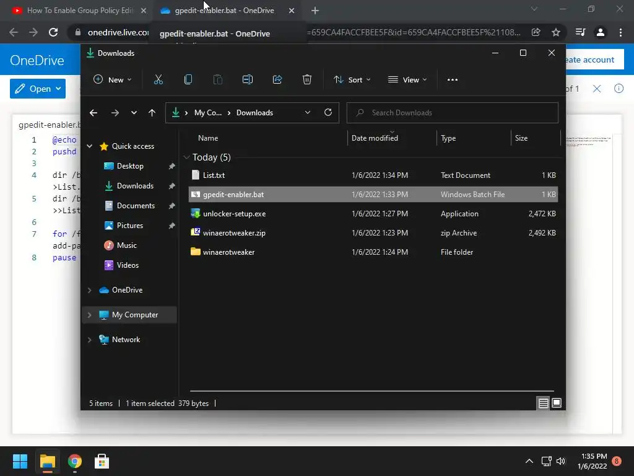Click File Explorer icon on taskbar
The image size is (634, 476).
point(48,461)
